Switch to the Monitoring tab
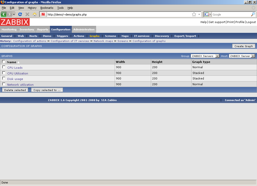Viewport: 257px width, 186px height. tap(9, 30)
